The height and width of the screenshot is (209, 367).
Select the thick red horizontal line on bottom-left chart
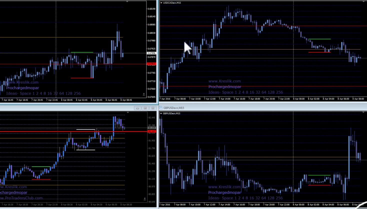click(74, 131)
